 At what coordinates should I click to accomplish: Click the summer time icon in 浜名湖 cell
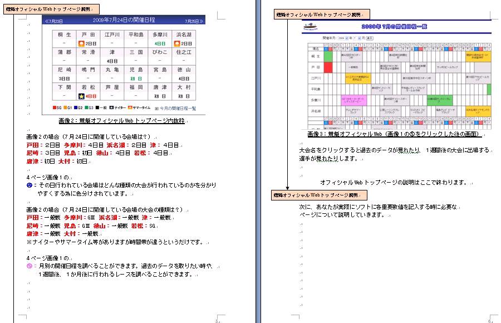tap(177, 43)
